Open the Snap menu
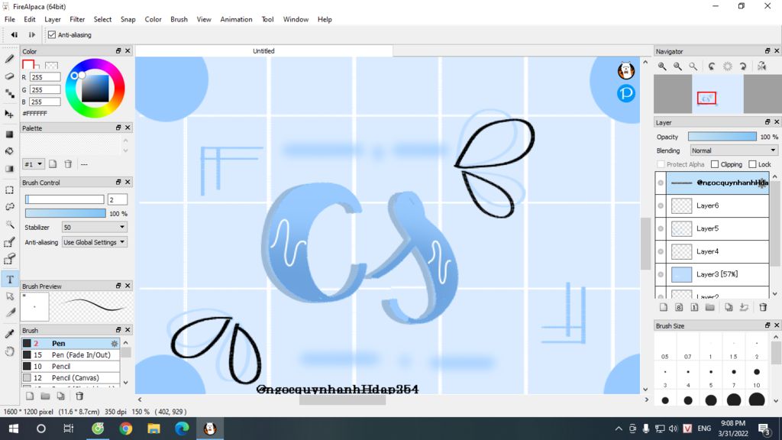 [128, 19]
